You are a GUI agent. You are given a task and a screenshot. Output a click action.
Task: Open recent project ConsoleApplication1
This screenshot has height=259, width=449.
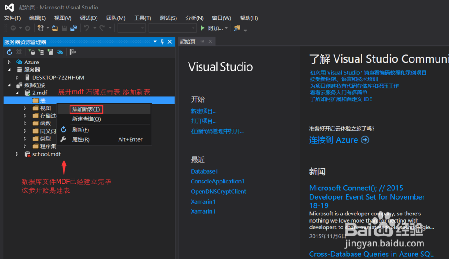pos(218,181)
